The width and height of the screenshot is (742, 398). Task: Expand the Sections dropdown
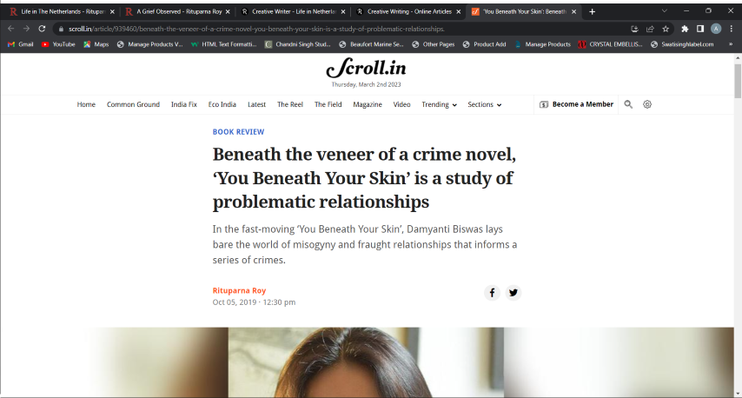(485, 104)
